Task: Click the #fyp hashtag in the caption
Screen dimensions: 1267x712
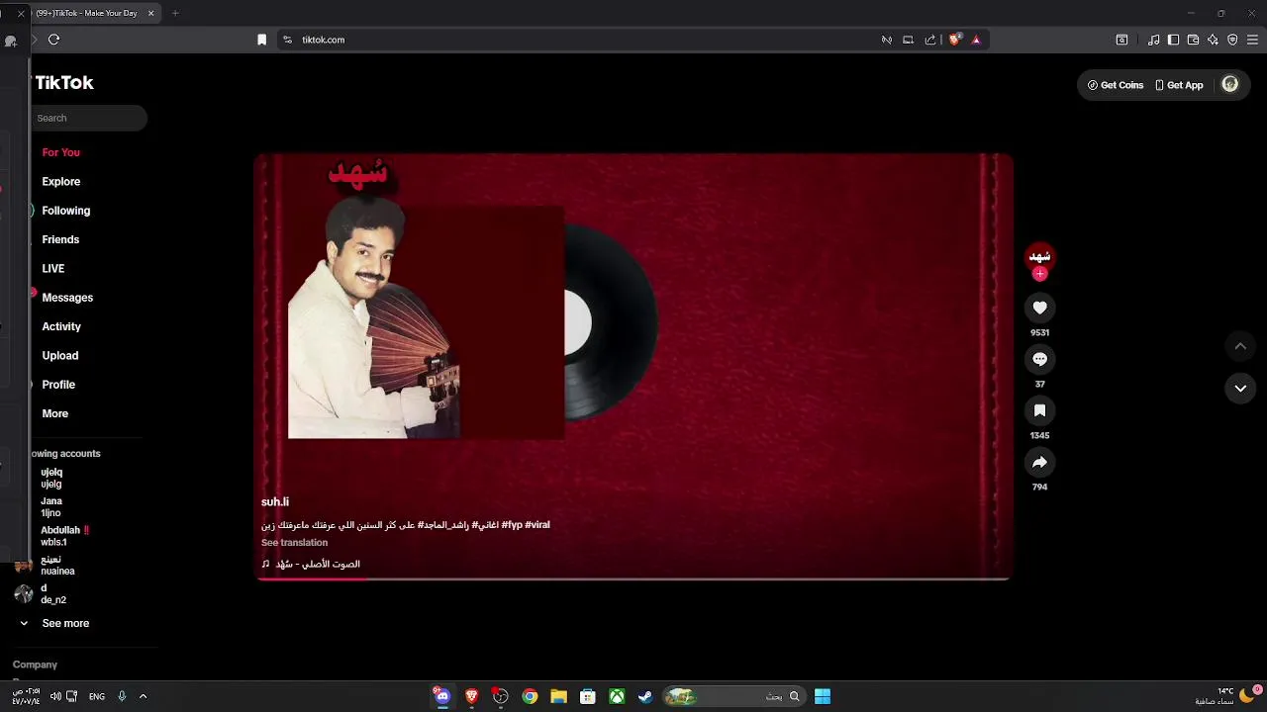Action: pos(512,525)
